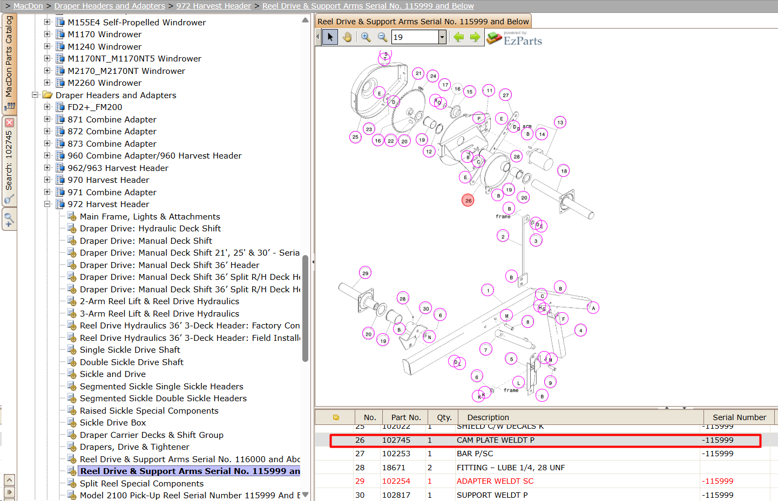778x501 pixels.
Task: Open Sickle Drive Box tree item
Action: [113, 423]
